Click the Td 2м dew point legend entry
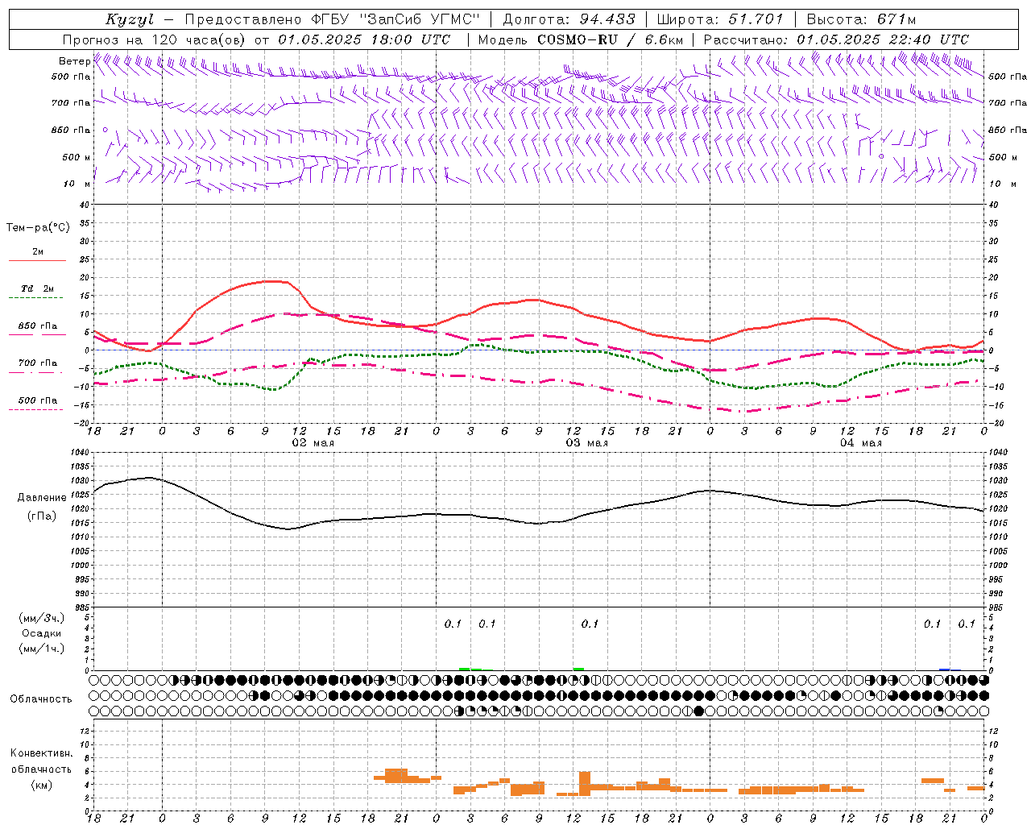 click(x=38, y=288)
